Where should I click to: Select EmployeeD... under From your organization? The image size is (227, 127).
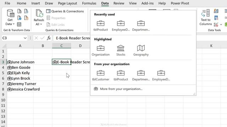(161, 75)
